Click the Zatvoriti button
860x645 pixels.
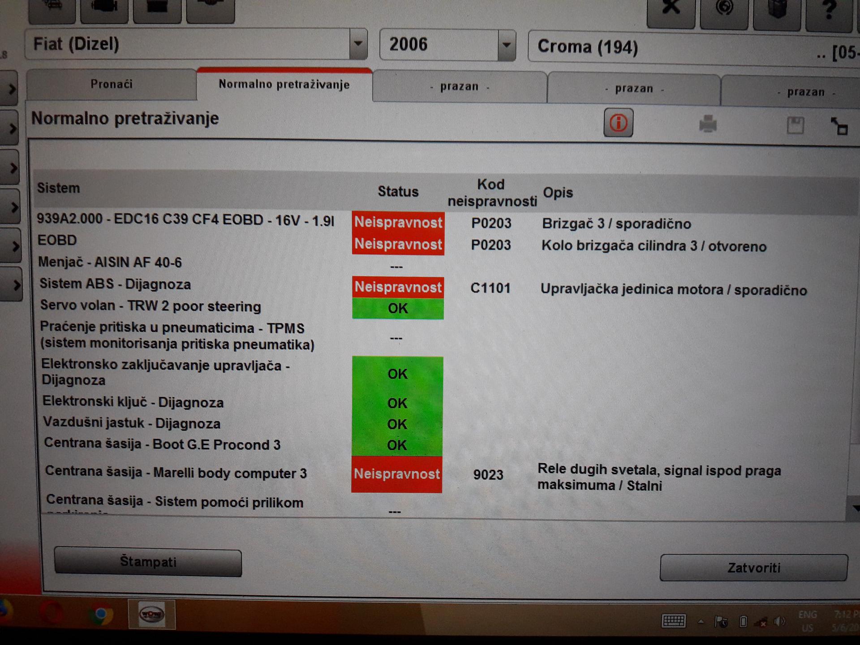tap(754, 568)
